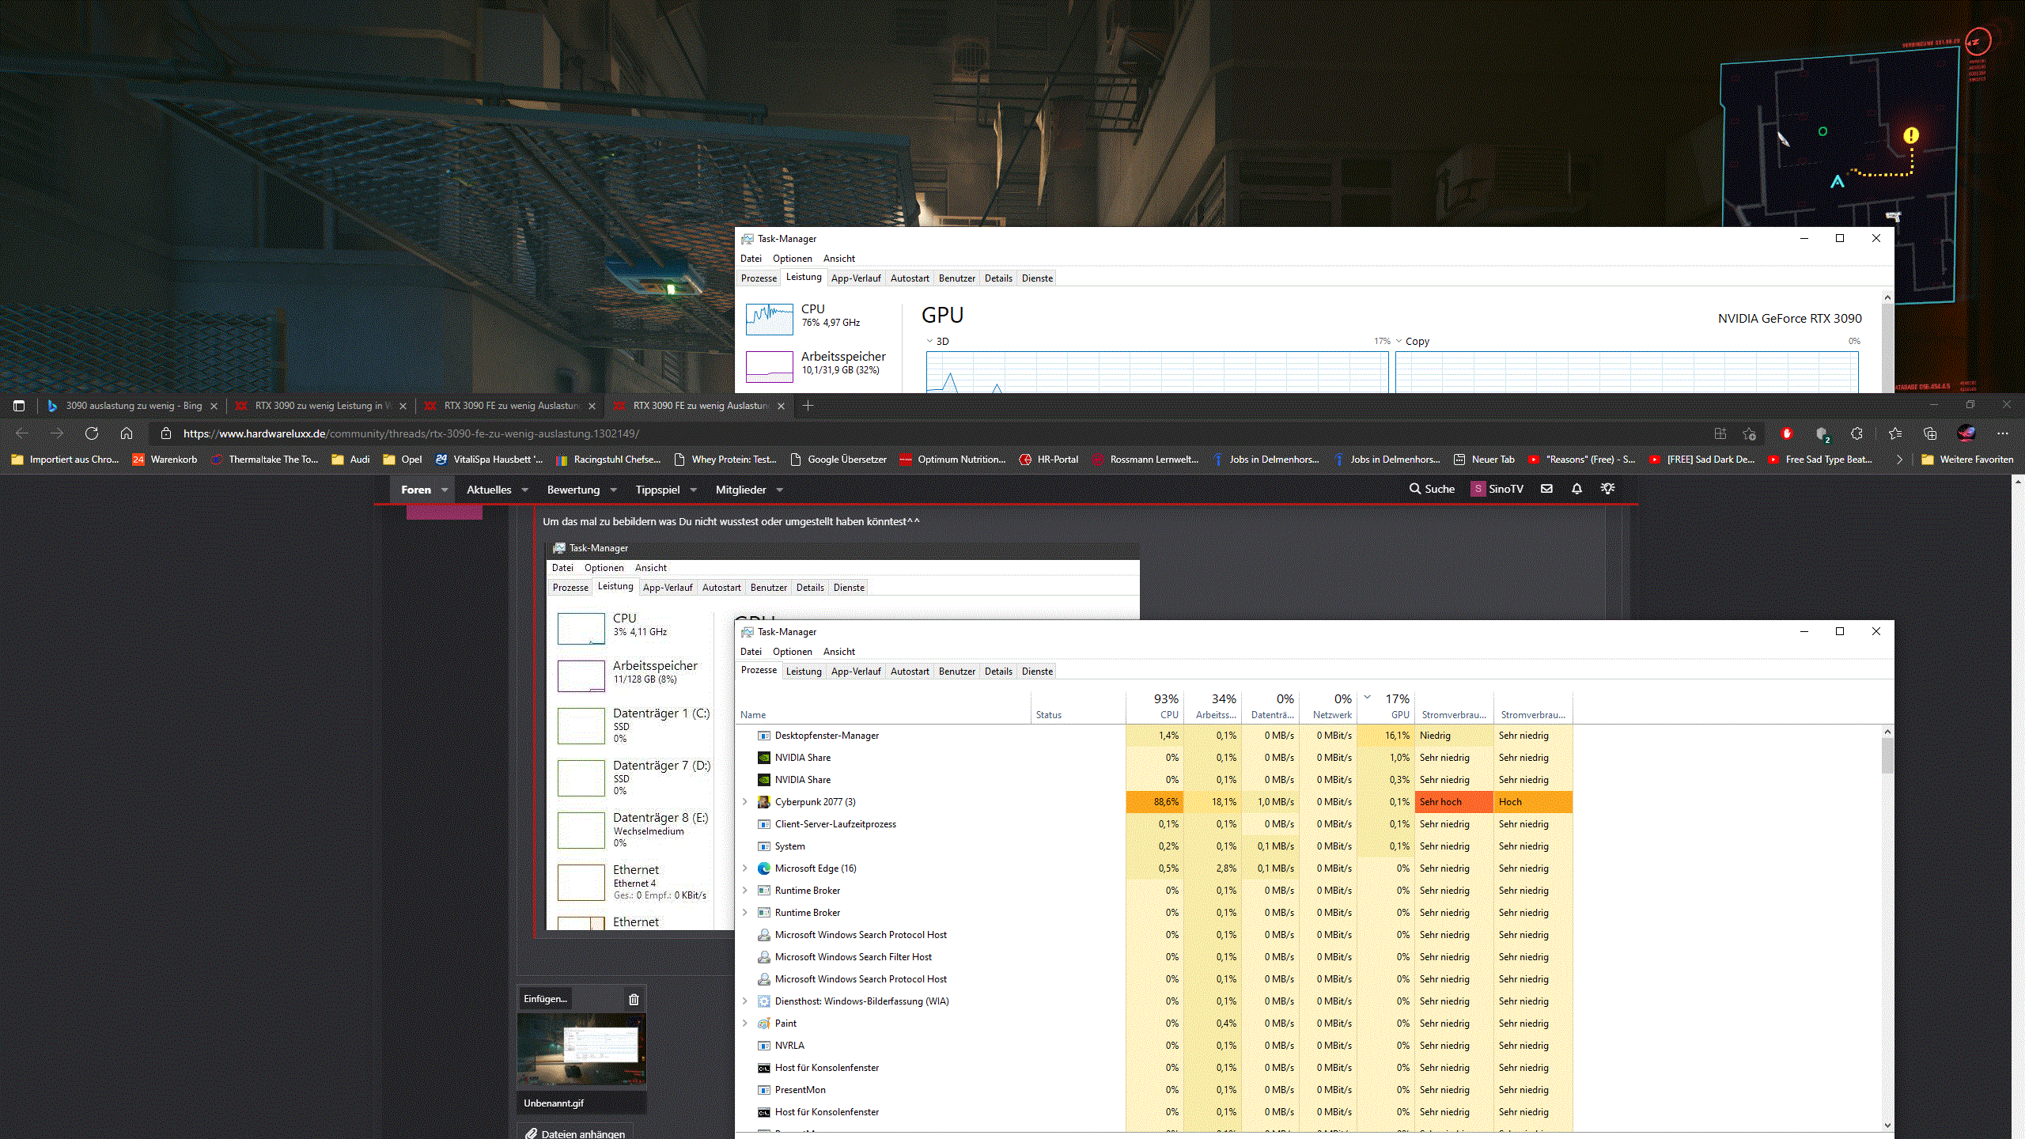Screen dimensions: 2025x1139
Task: Open Weitere Favoriten bookmarks folder
Action: click(x=1967, y=460)
